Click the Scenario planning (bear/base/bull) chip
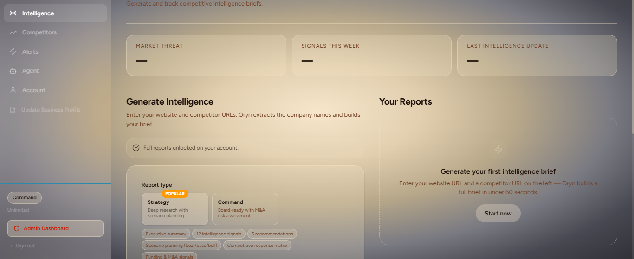 point(181,246)
